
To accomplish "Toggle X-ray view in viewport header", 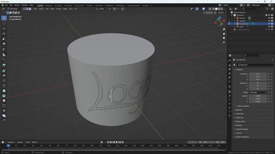I will point(210,9).
